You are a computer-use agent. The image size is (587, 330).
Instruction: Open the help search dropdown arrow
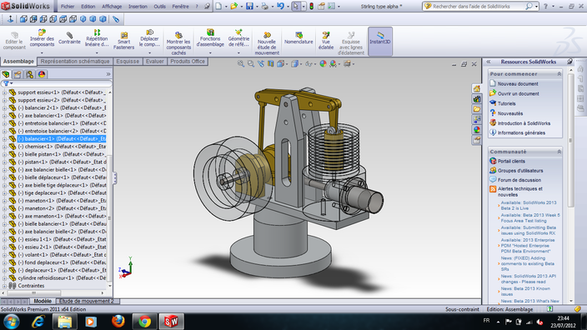click(536, 7)
